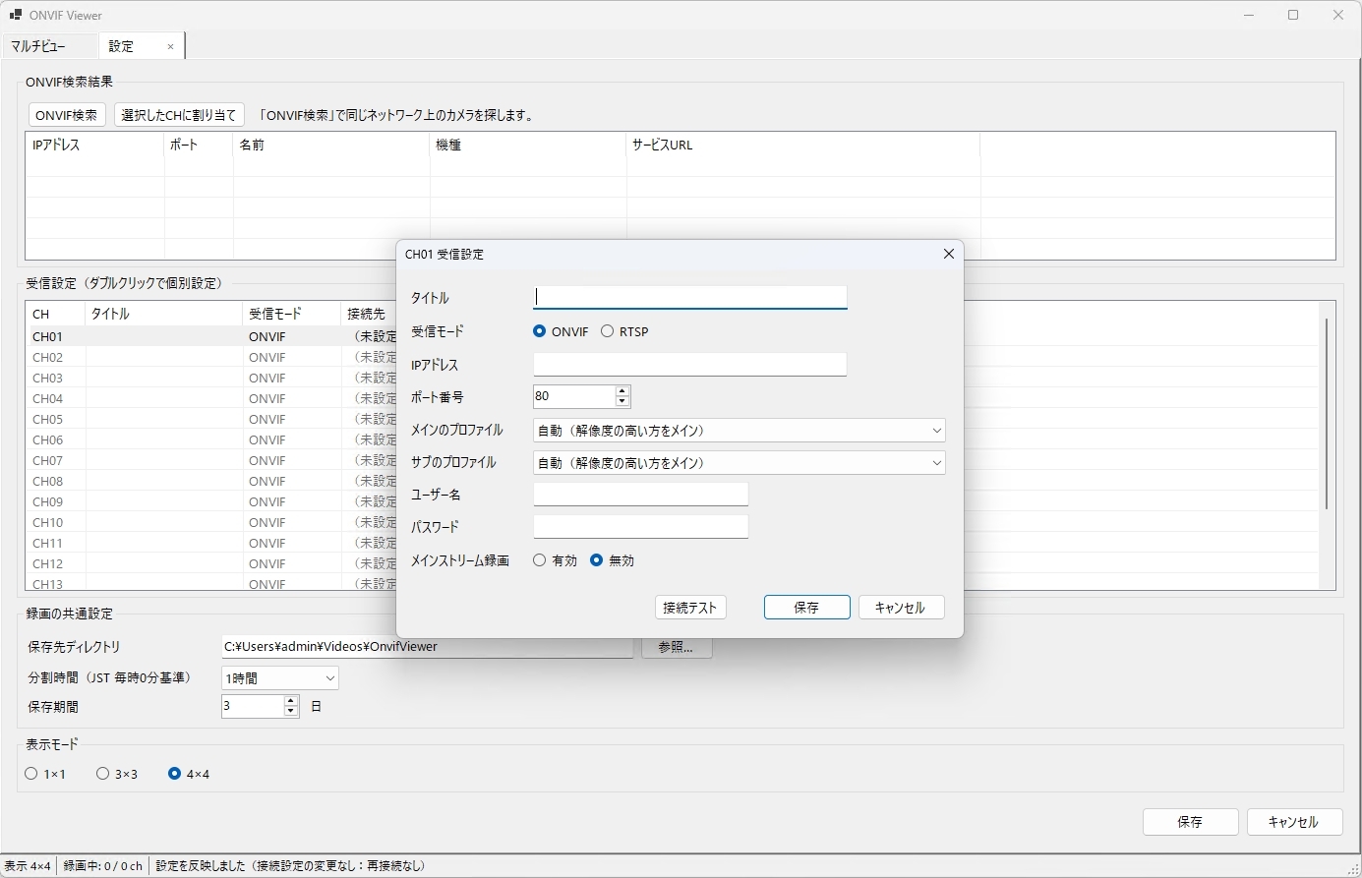
Task: Click the 保存先ディレクトリ path field
Action: pyautogui.click(x=427, y=647)
